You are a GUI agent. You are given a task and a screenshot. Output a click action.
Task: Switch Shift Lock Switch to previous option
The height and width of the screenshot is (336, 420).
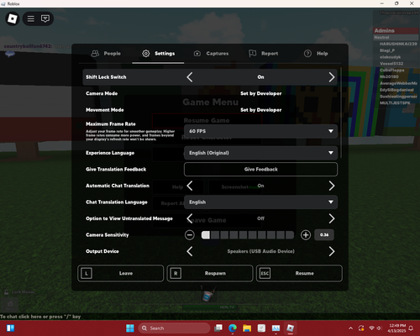pyautogui.click(x=190, y=77)
